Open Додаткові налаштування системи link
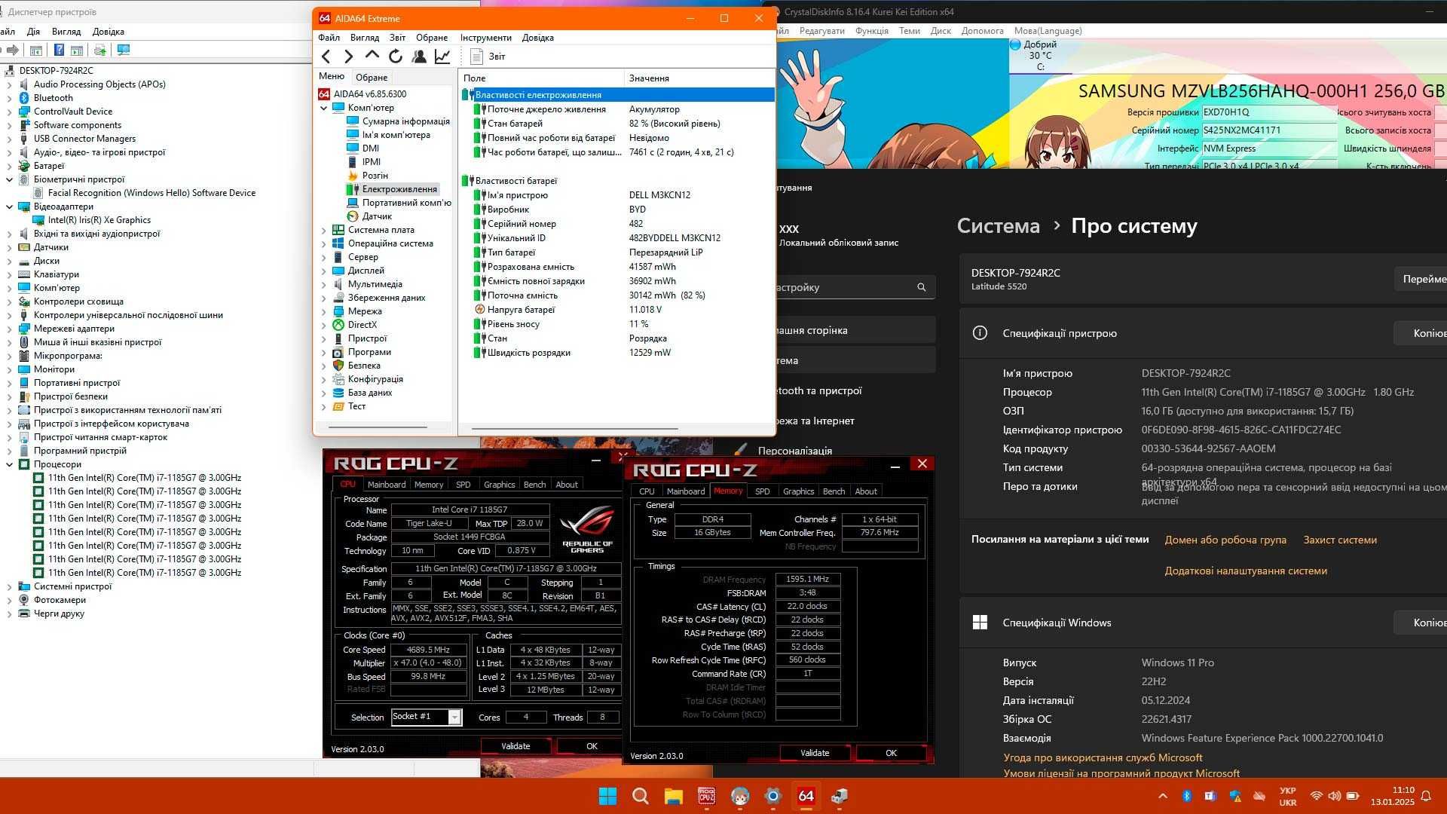The width and height of the screenshot is (1447, 814). tap(1246, 571)
